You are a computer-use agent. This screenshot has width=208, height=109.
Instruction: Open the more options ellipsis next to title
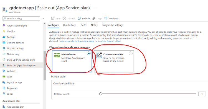pos(95,8)
